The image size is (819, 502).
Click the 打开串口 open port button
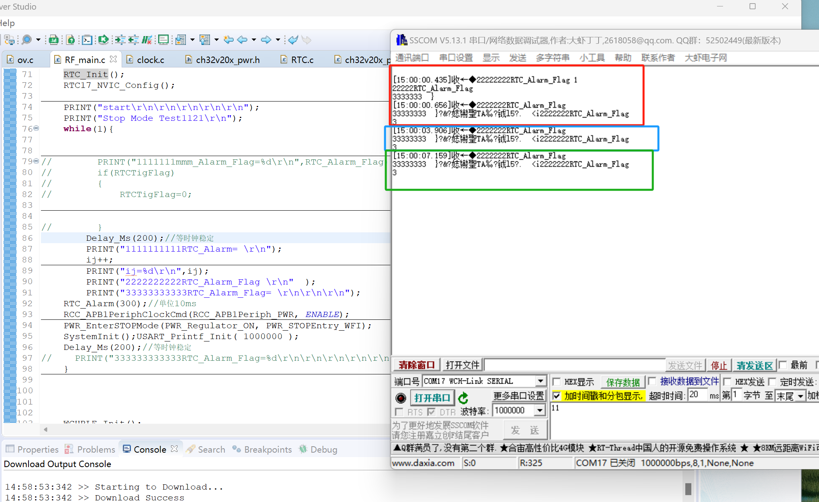tap(432, 398)
